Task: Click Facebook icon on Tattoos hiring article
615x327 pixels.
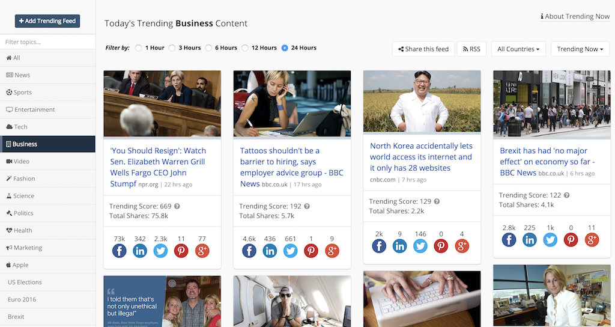Action: [x=249, y=251]
